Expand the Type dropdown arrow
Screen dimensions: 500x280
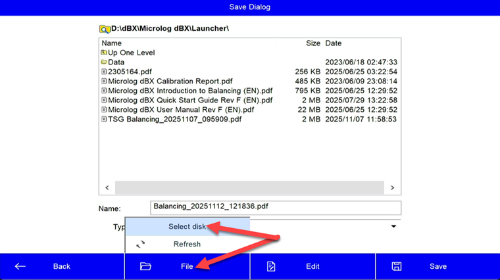click(393, 227)
